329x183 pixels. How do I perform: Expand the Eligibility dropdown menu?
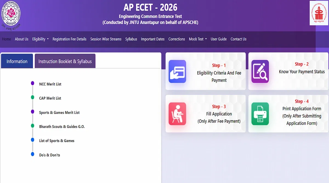pyautogui.click(x=40, y=39)
